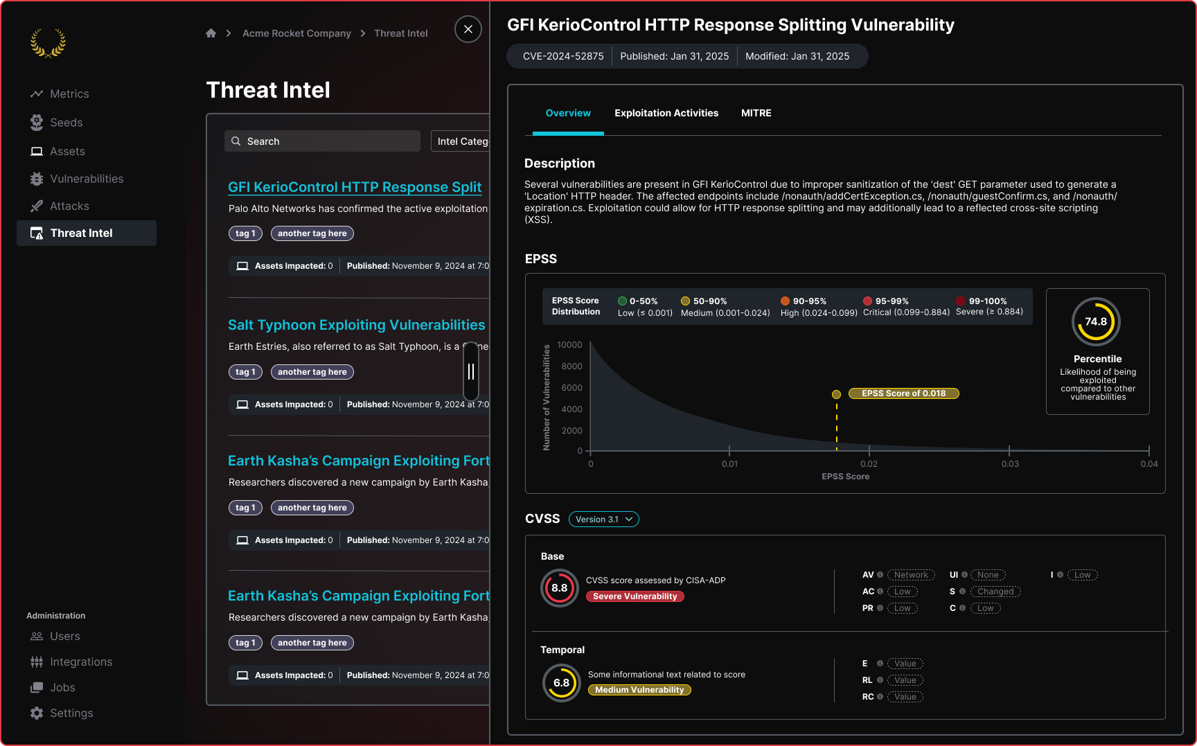Open Settings in the sidebar

pyautogui.click(x=71, y=713)
